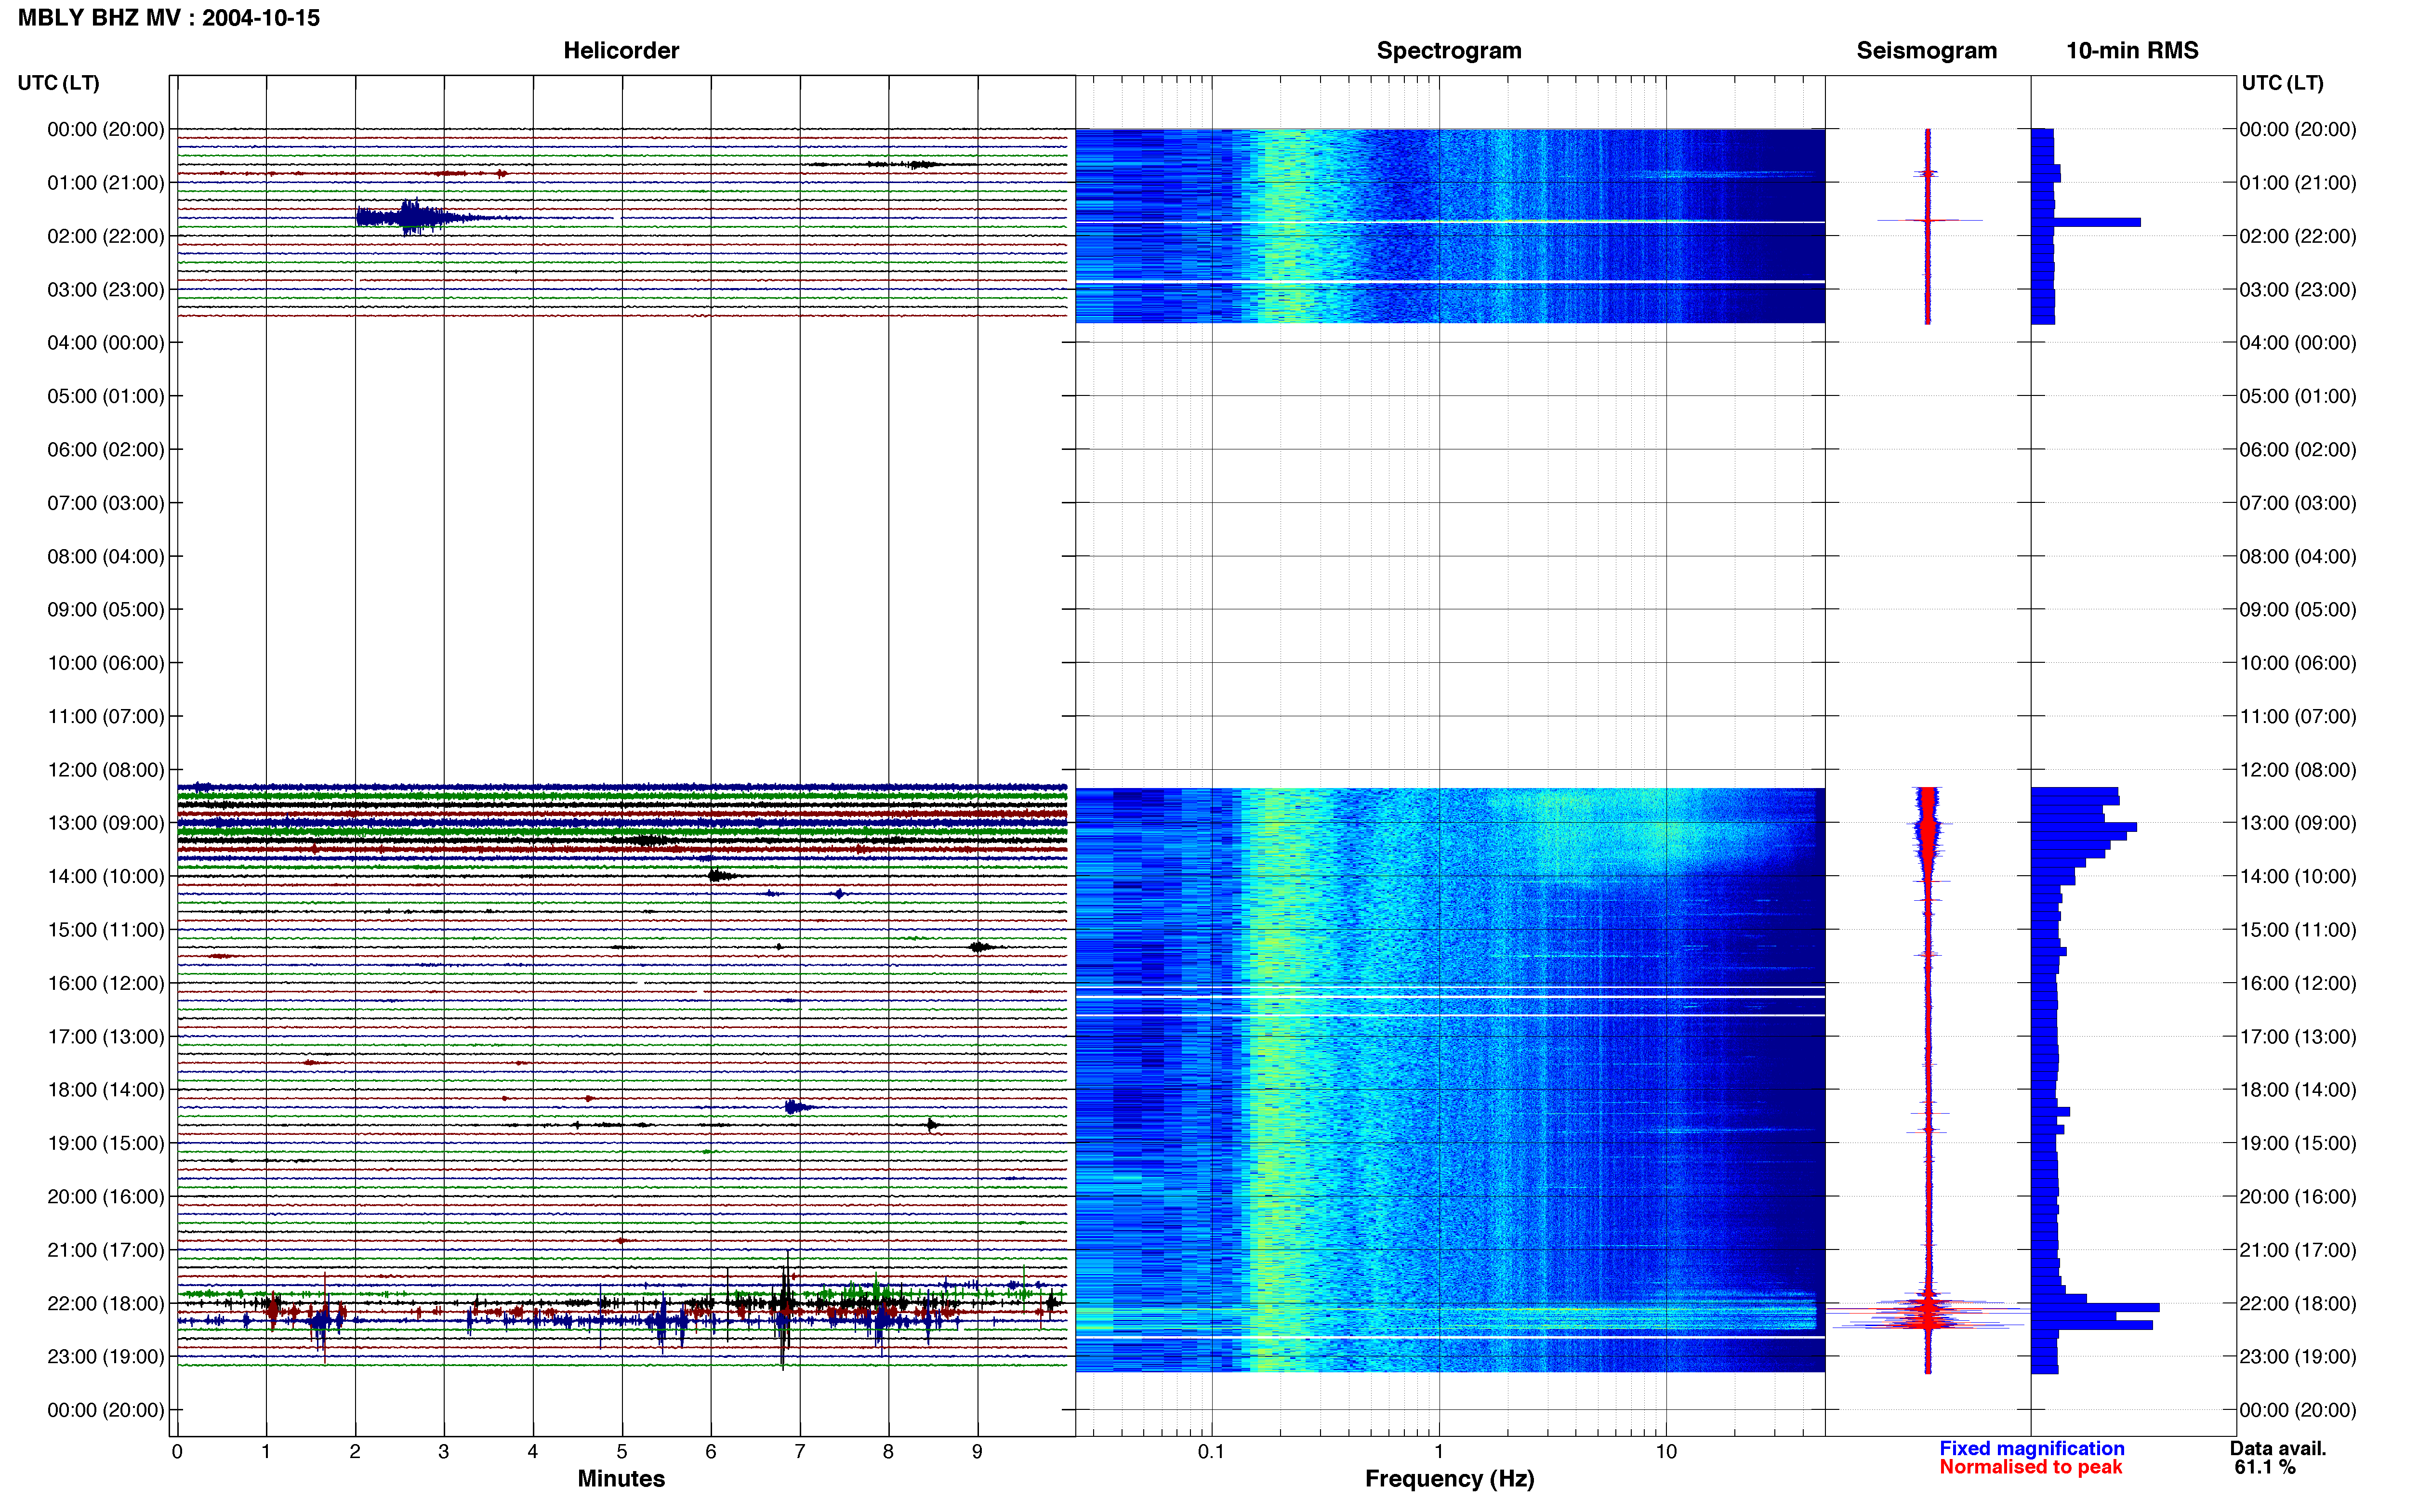Click the red 'Normalised to peak' legend text

point(2030,1467)
